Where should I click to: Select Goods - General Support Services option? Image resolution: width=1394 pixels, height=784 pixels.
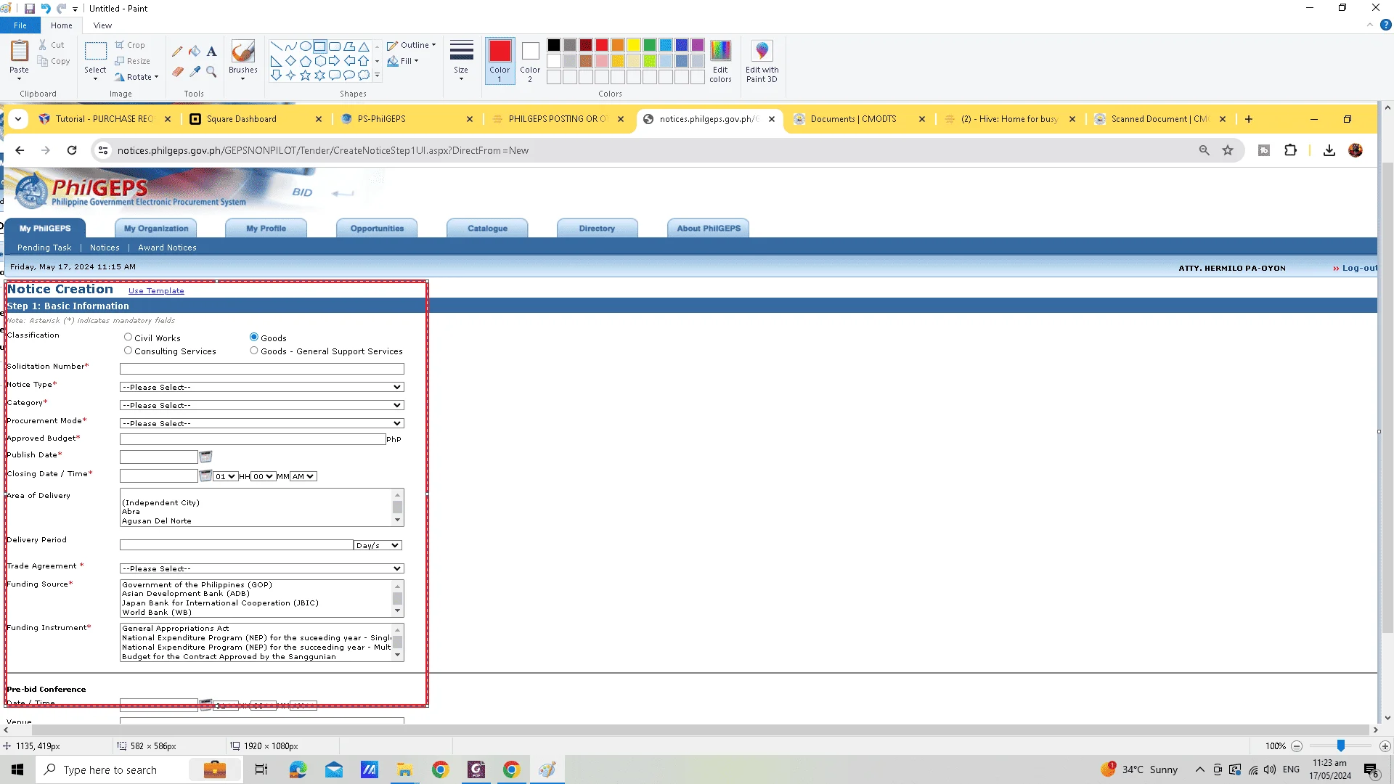point(254,351)
